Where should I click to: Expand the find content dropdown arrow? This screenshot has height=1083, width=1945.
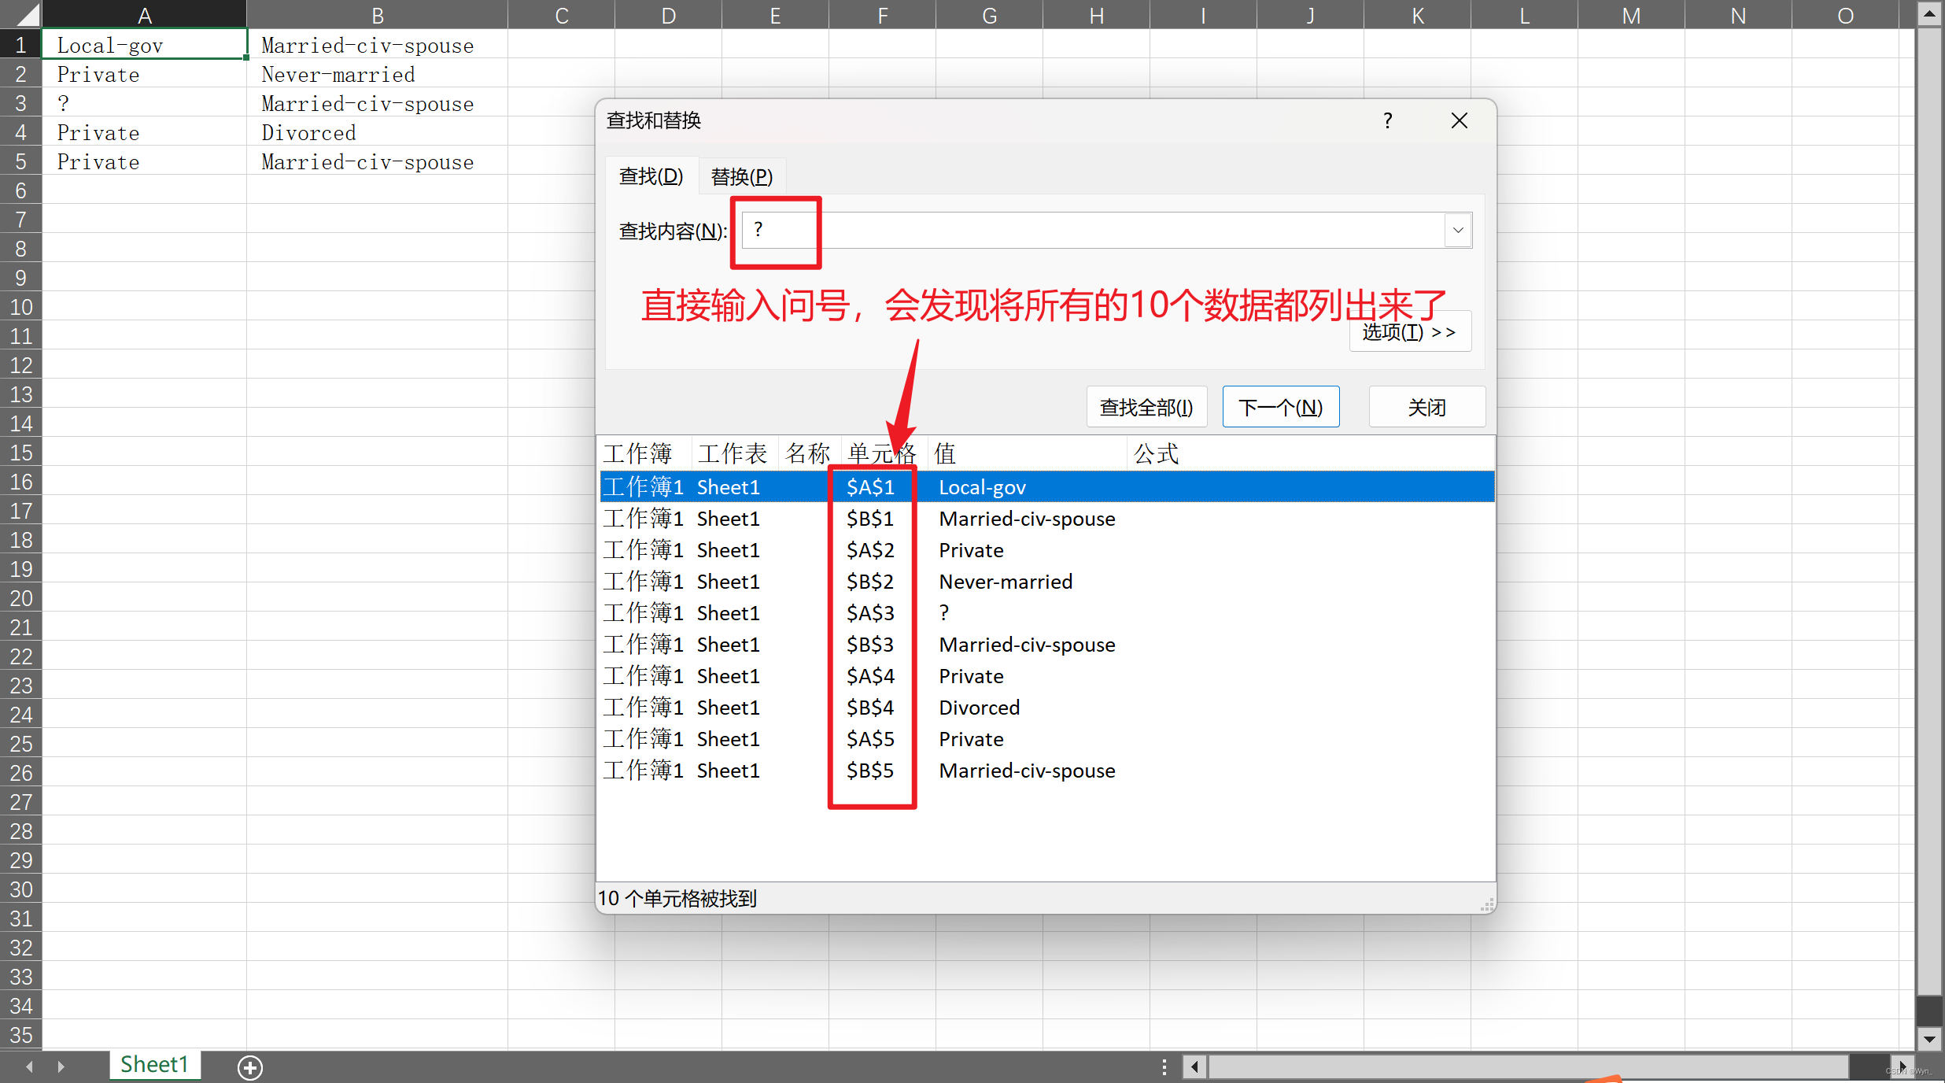[x=1458, y=231]
